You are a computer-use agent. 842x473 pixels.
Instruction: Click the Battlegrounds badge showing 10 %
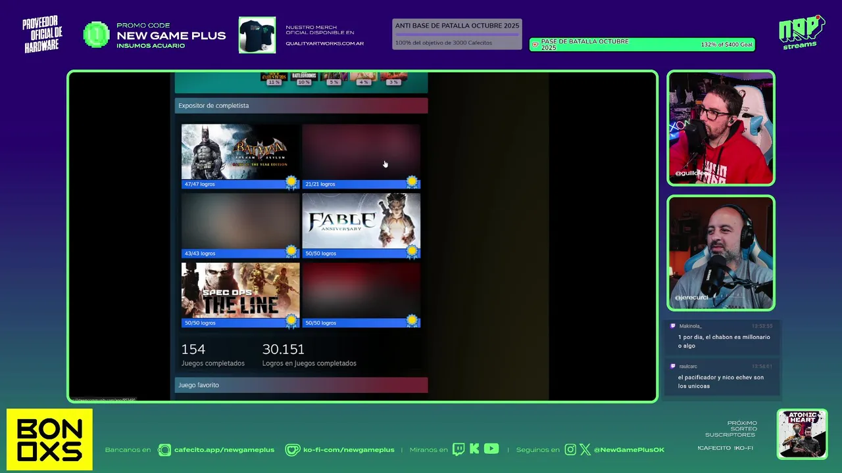[304, 79]
